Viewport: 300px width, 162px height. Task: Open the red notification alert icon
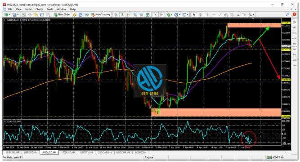tap(294, 14)
